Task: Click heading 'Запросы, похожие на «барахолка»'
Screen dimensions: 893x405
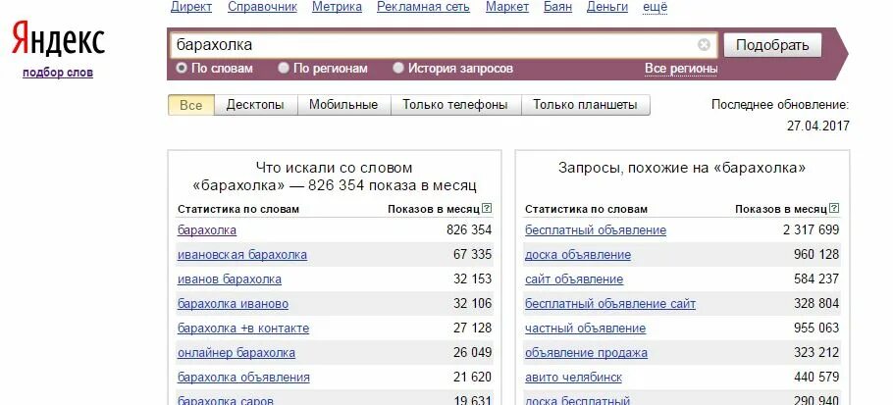Action: [x=682, y=168]
